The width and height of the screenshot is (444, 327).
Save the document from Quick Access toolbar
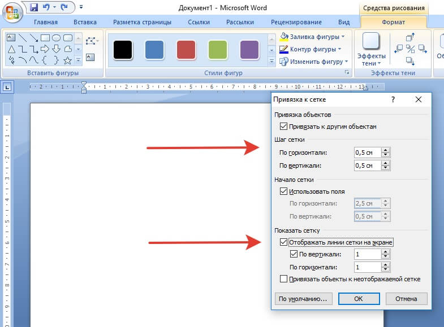coord(34,7)
